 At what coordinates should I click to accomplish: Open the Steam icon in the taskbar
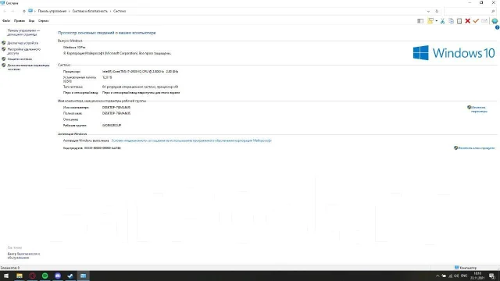(x=70, y=276)
